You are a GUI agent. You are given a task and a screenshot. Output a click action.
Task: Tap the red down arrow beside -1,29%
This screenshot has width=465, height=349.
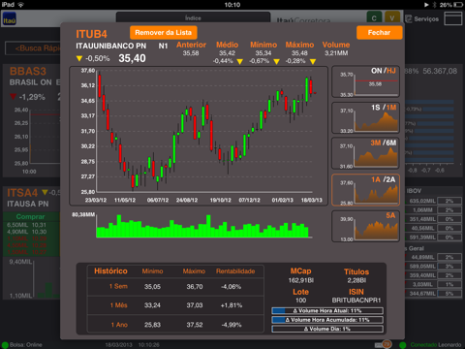point(14,97)
